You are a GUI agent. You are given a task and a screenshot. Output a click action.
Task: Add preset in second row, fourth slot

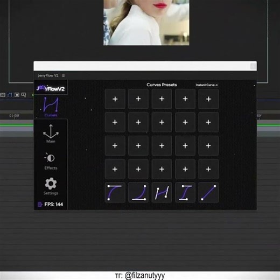click(185, 122)
